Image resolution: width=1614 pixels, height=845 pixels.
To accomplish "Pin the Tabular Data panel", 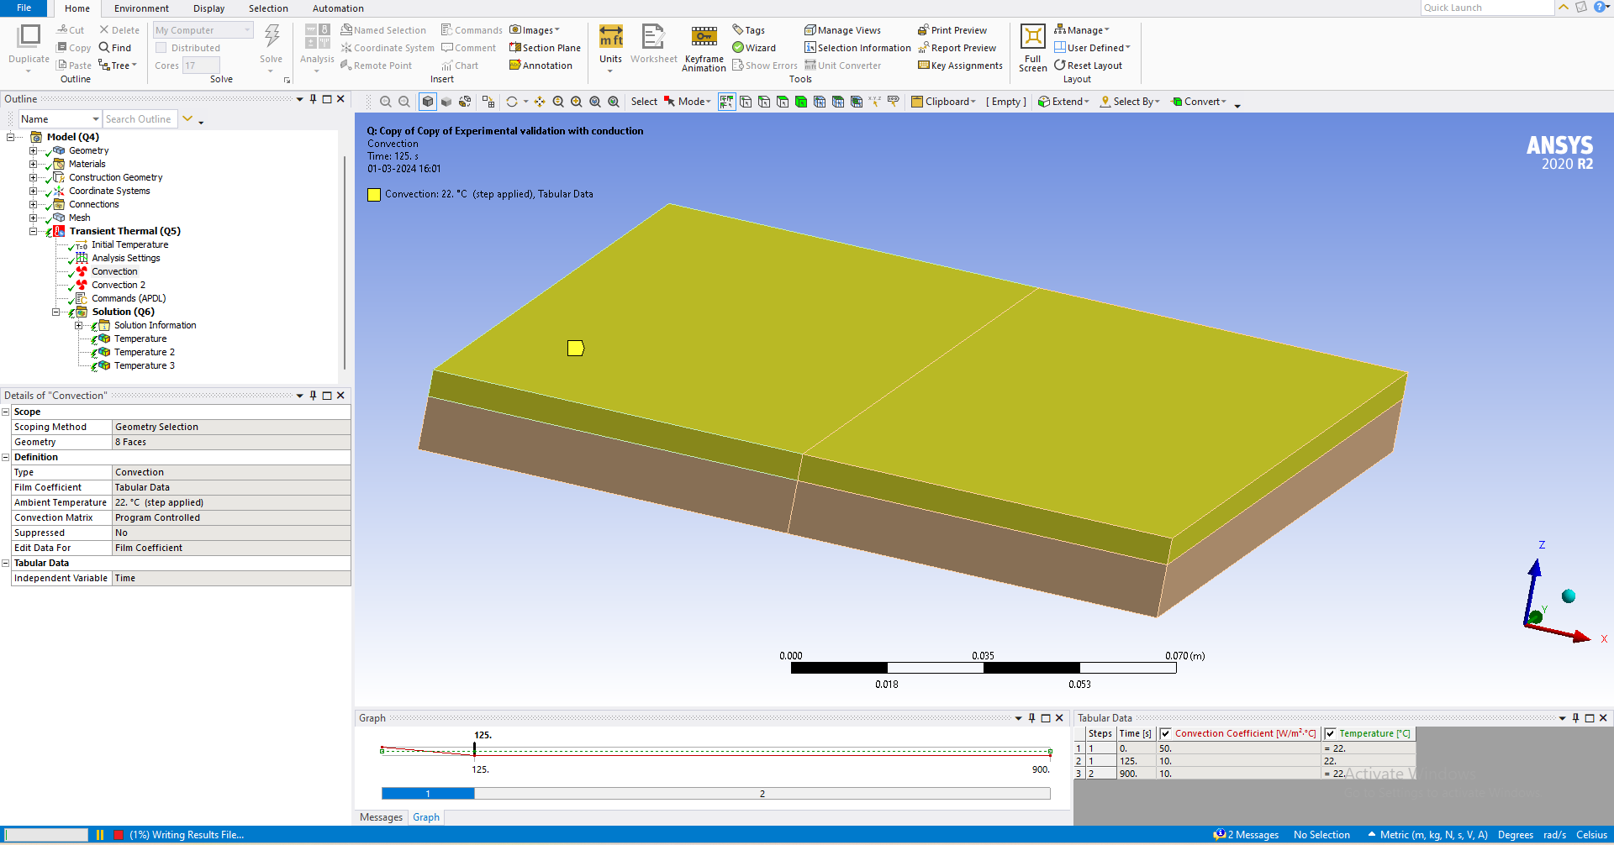I will click(x=1575, y=718).
